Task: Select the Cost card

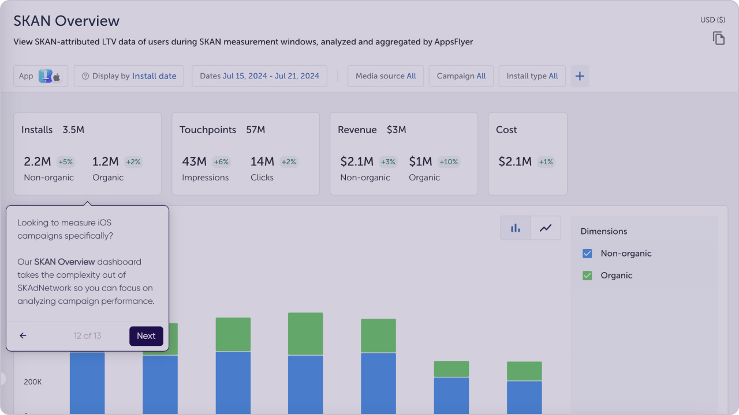Action: point(528,154)
